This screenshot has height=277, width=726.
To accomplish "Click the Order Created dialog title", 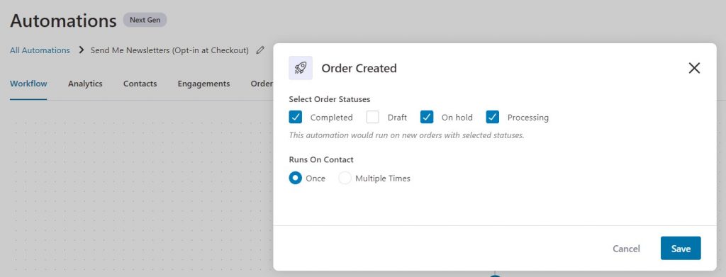I will tap(359, 68).
